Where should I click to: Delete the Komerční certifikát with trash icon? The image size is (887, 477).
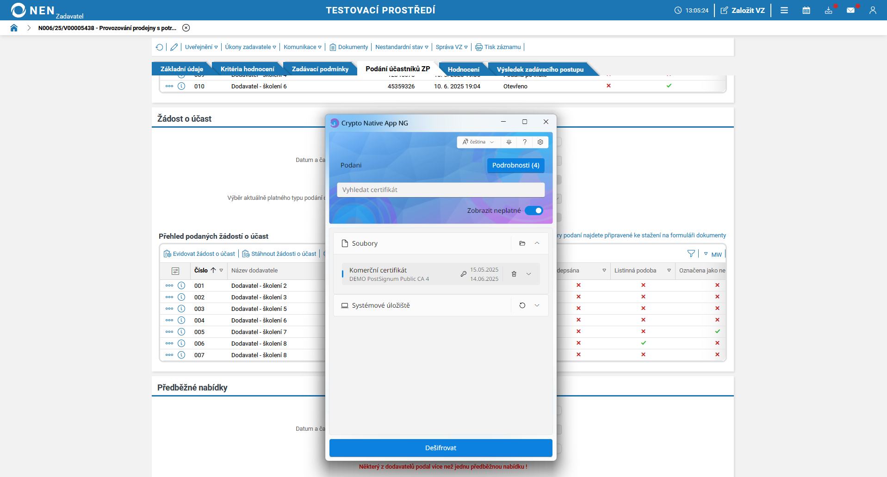pos(514,274)
